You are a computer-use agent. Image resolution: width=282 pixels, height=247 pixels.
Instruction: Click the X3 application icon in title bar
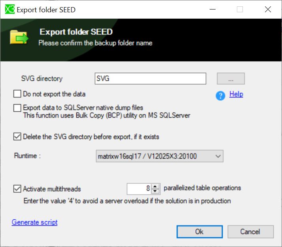point(9,9)
